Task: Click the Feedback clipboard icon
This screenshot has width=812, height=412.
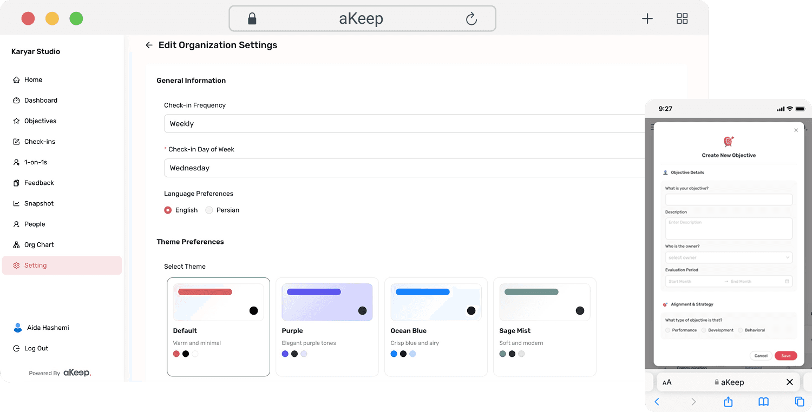Action: 16,183
